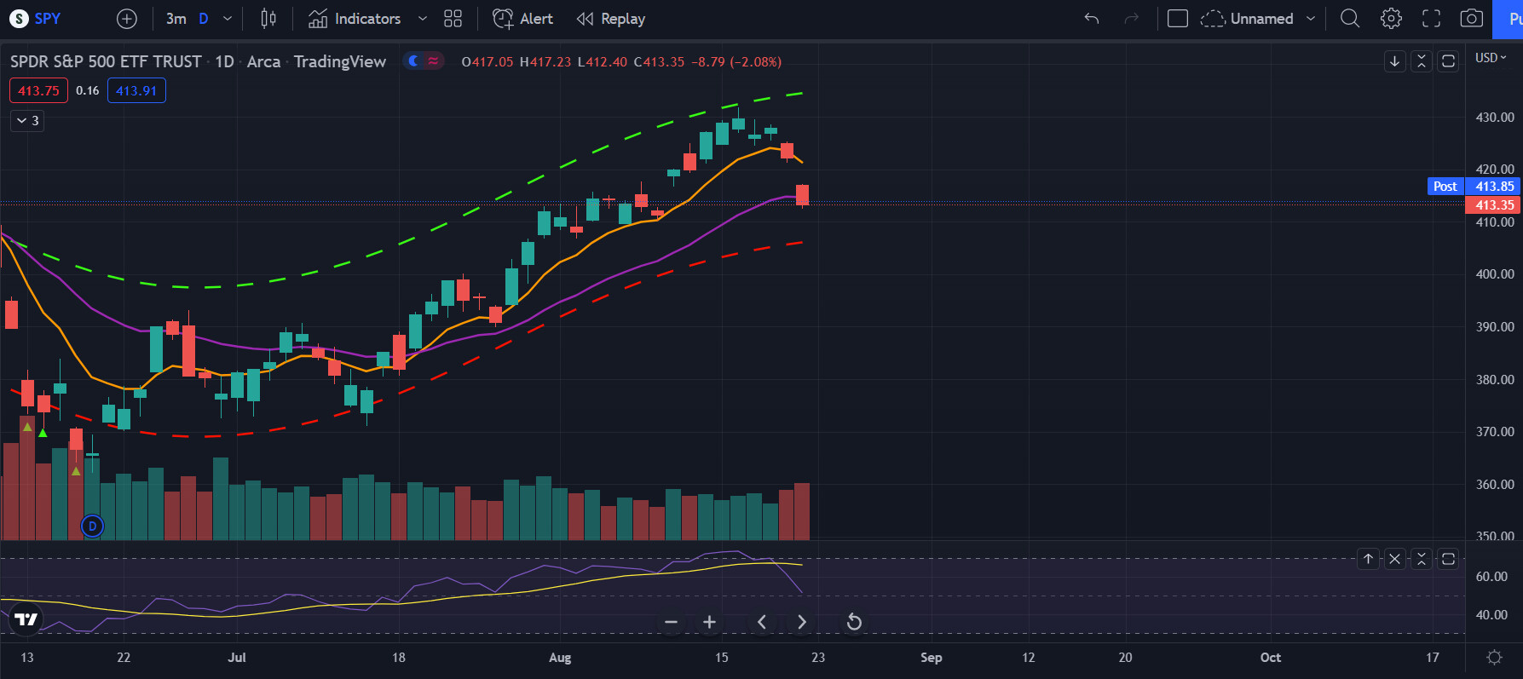Create a new Alert
Image resolution: width=1523 pixels, height=679 pixels.
tap(523, 19)
